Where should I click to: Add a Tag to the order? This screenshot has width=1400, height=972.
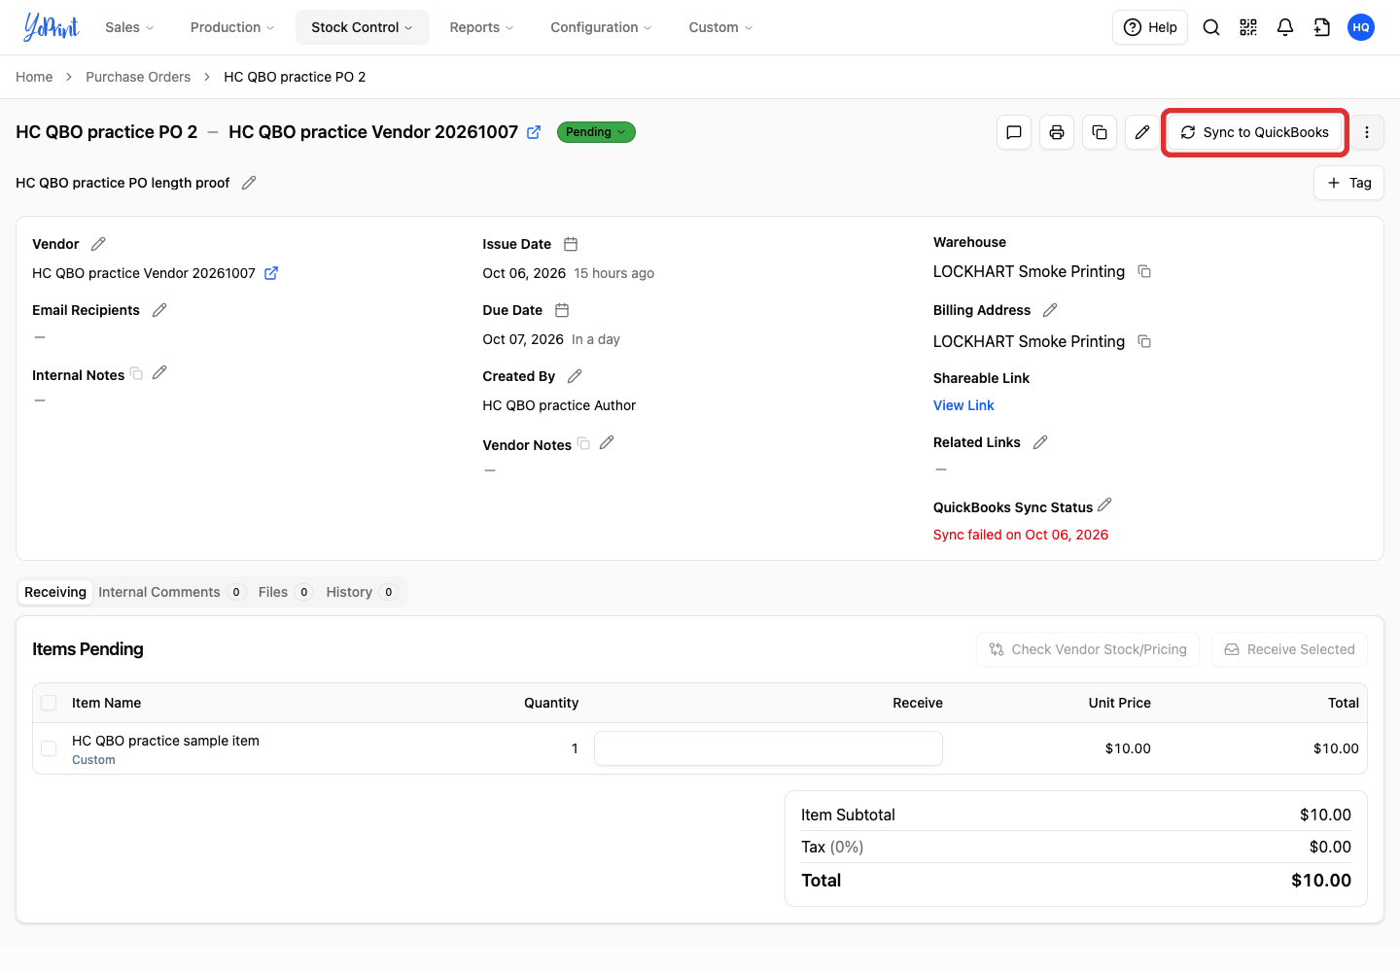click(1348, 183)
